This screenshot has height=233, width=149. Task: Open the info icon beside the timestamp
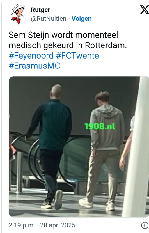pyautogui.click(x=144, y=225)
